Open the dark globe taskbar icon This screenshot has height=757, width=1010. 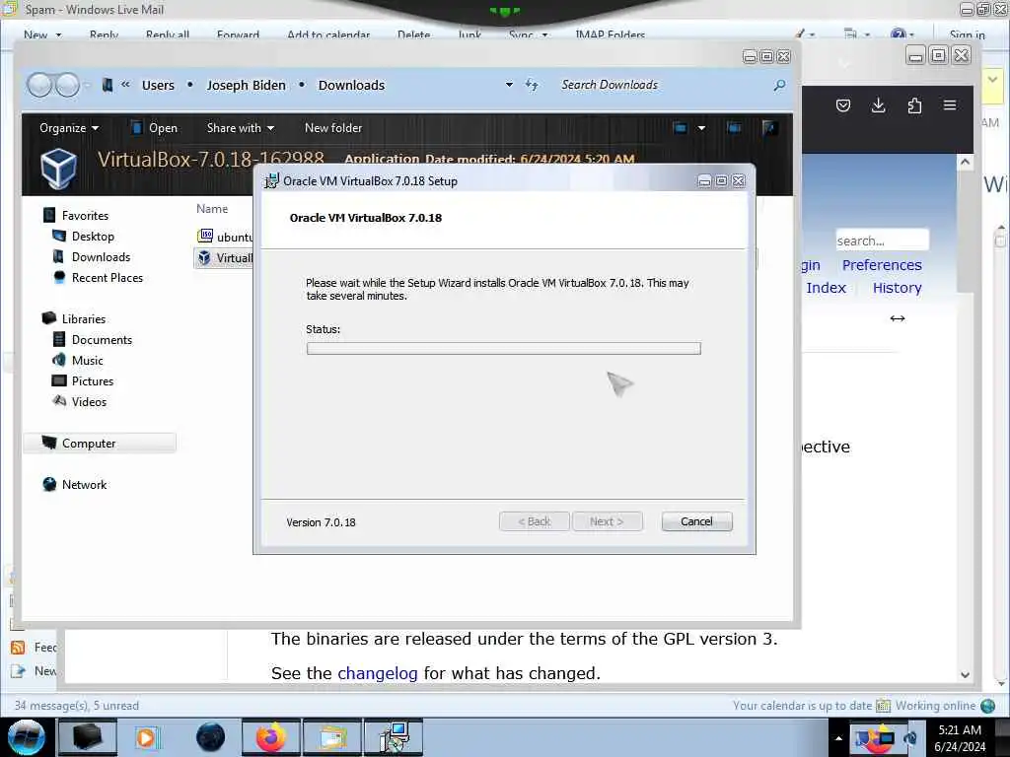[210, 737]
